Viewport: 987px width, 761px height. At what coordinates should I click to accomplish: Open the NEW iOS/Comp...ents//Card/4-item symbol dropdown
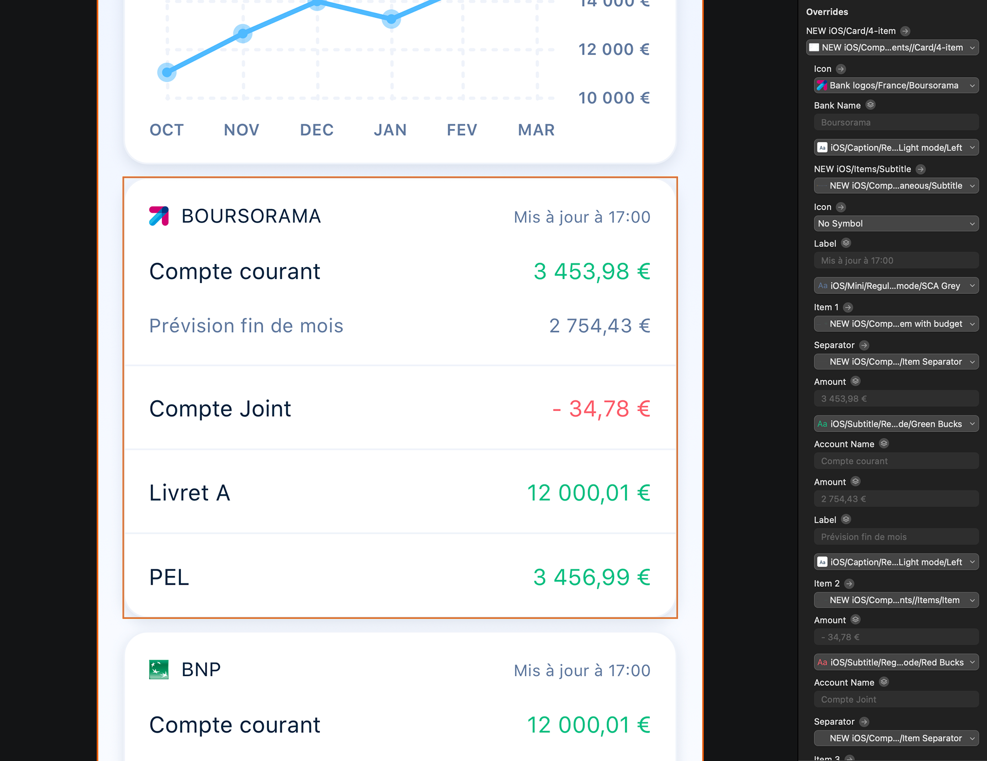892,47
